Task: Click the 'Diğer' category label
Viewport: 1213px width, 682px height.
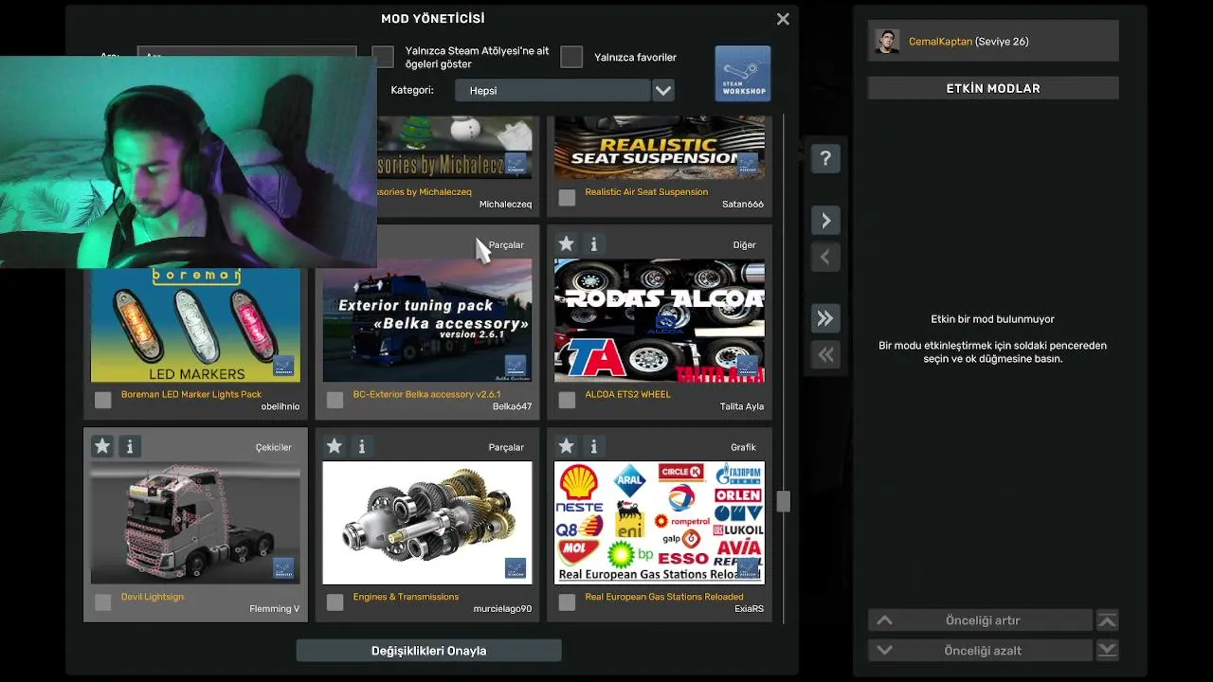Action: pyautogui.click(x=745, y=244)
